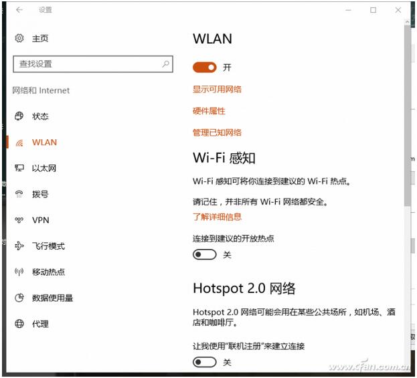The image size is (417, 378).
Task: Click the 硬件属性 link
Action: pos(209,111)
